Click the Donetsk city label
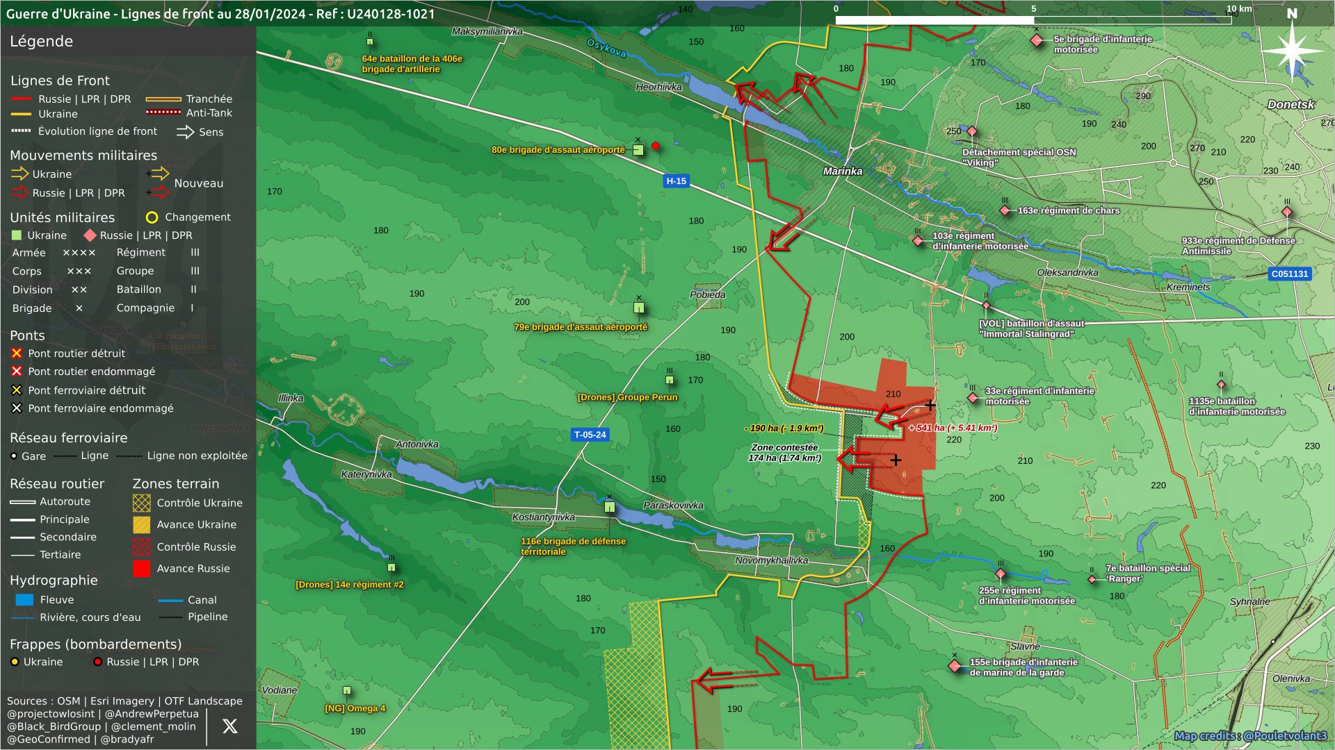The width and height of the screenshot is (1335, 750). [x=1291, y=104]
